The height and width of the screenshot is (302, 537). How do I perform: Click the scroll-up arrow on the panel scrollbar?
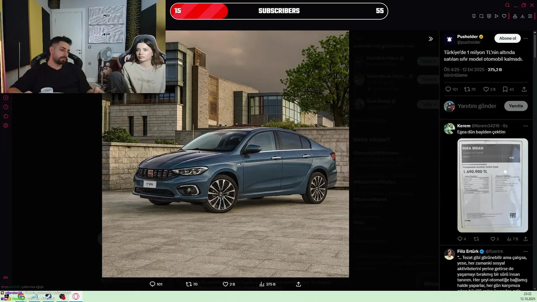click(x=535, y=33)
